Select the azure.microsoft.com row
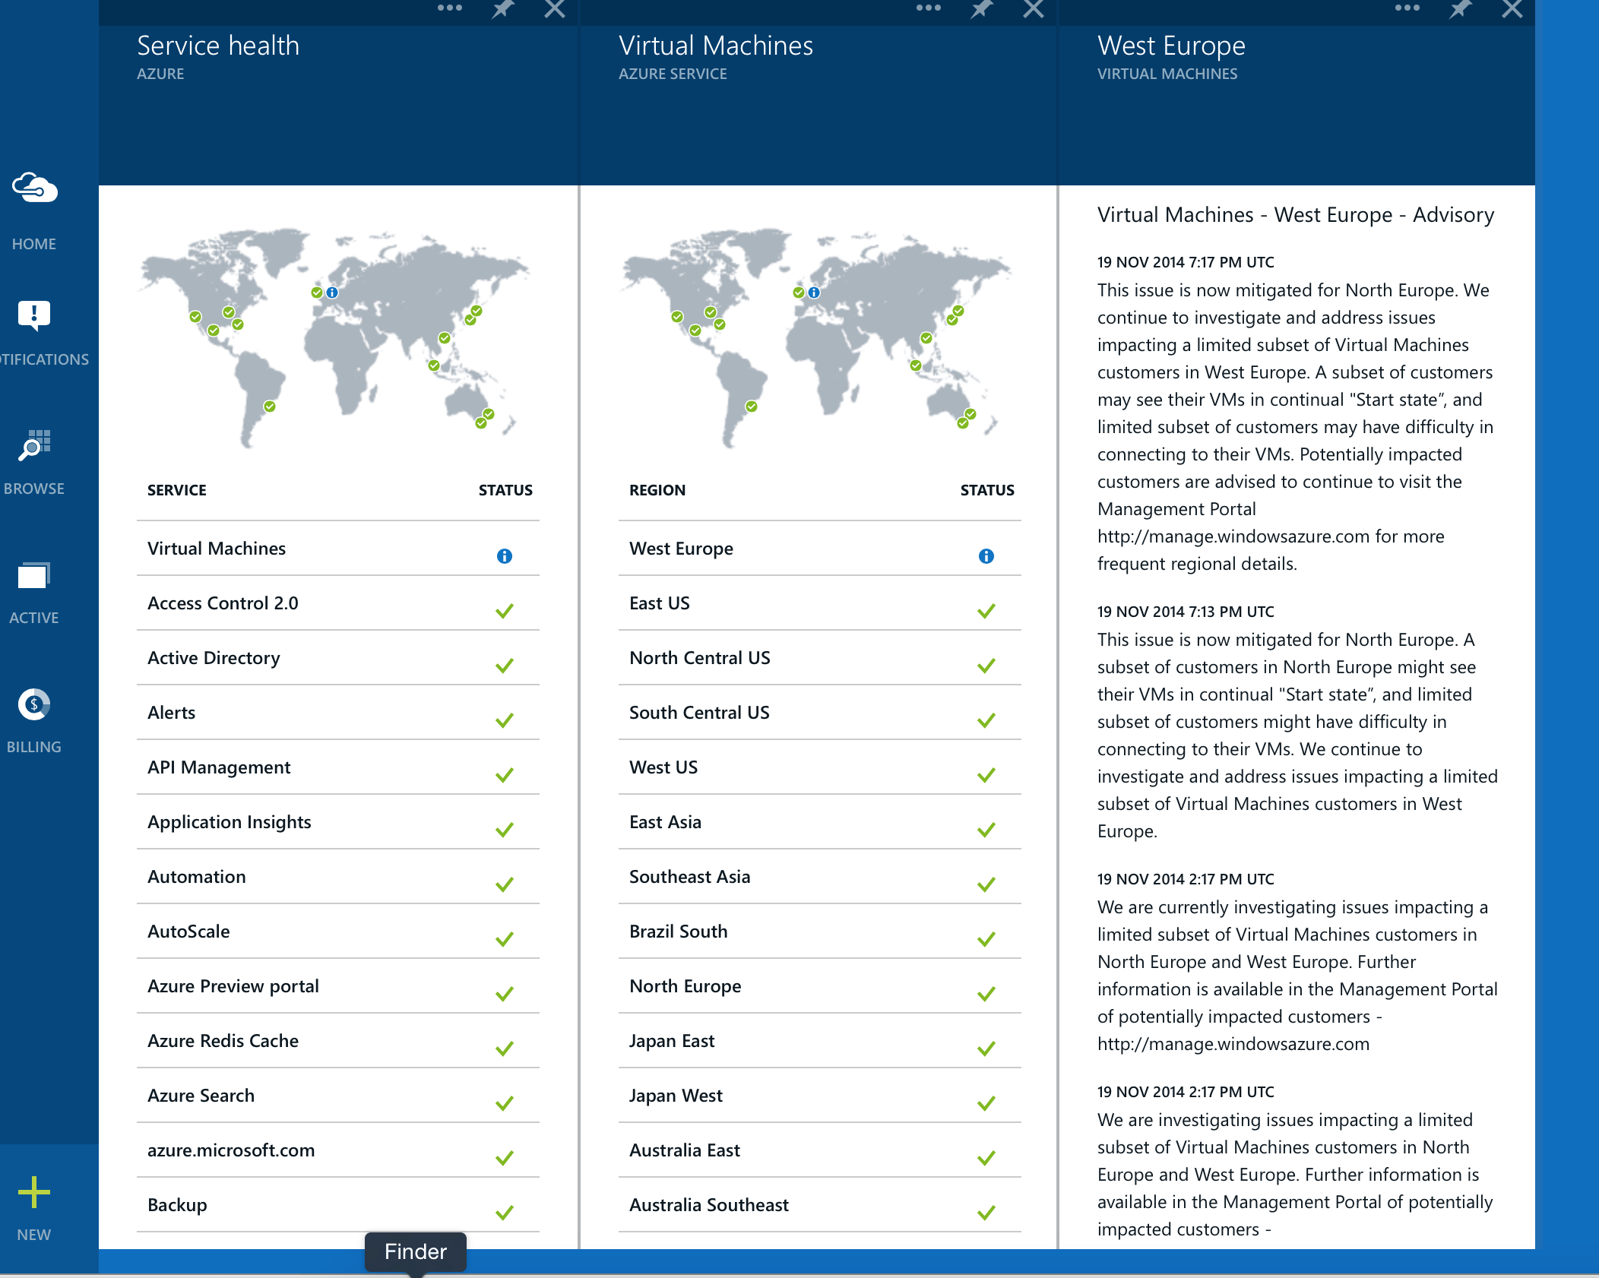Viewport: 1599px width, 1278px height. (338, 1150)
